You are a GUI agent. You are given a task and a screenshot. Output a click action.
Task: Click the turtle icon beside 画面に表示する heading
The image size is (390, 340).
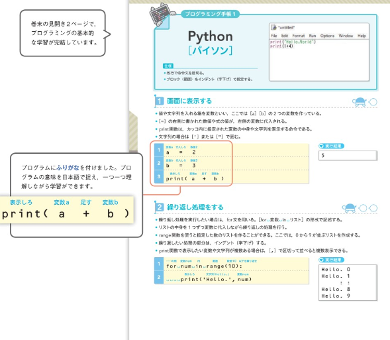pos(360,101)
